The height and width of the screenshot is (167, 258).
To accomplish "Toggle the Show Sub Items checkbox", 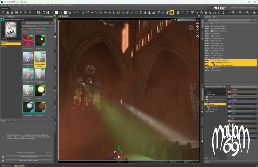I will coord(206,158).
